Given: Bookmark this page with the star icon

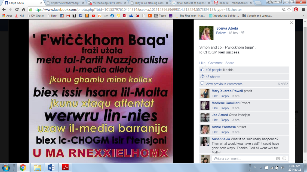Looking at the screenshot, I should tap(289, 9).
